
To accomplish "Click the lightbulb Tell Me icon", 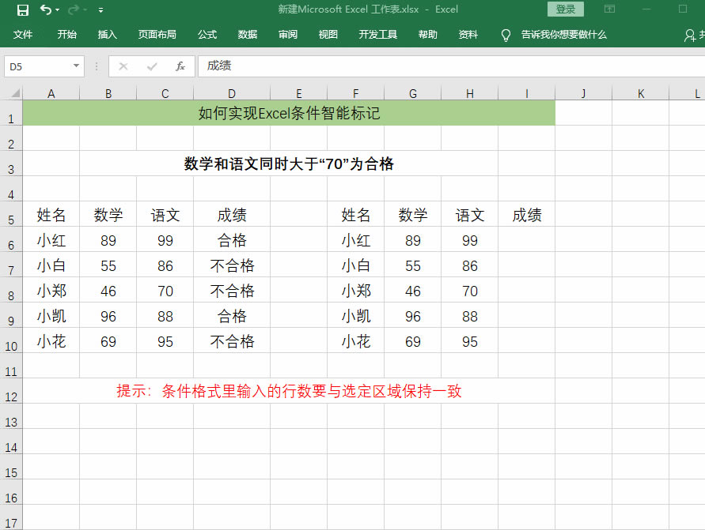I will click(x=506, y=35).
